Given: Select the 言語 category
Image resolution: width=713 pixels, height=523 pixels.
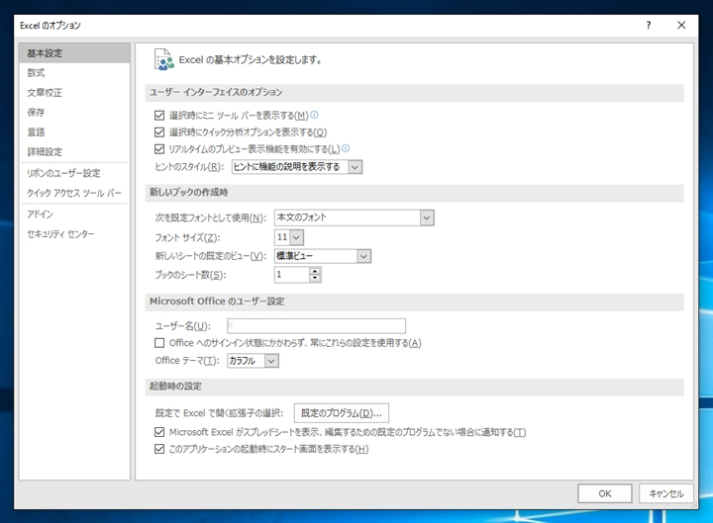Looking at the screenshot, I should coord(74,132).
